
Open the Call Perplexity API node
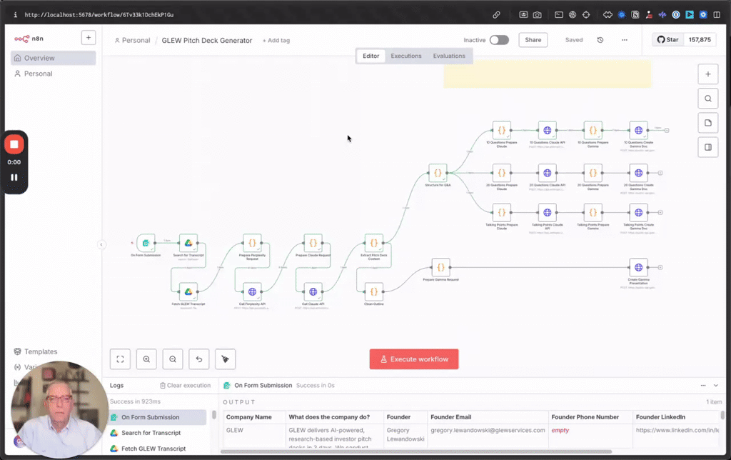point(252,291)
